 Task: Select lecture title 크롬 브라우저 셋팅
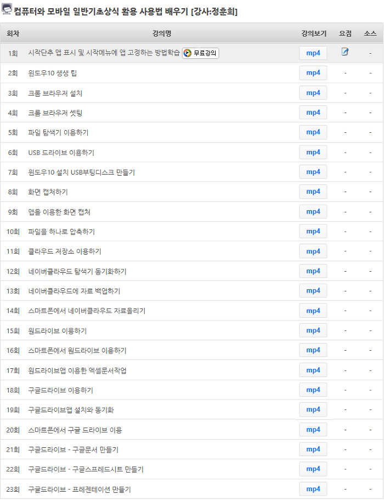(x=55, y=113)
